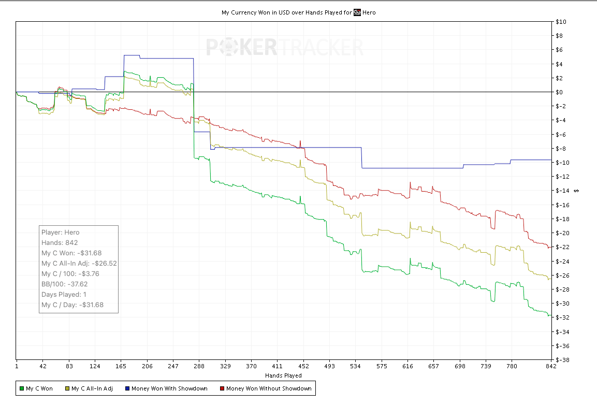The height and width of the screenshot is (405, 597).
Task: Select the Money Won With Showdown legend label
Action: [x=169, y=388]
